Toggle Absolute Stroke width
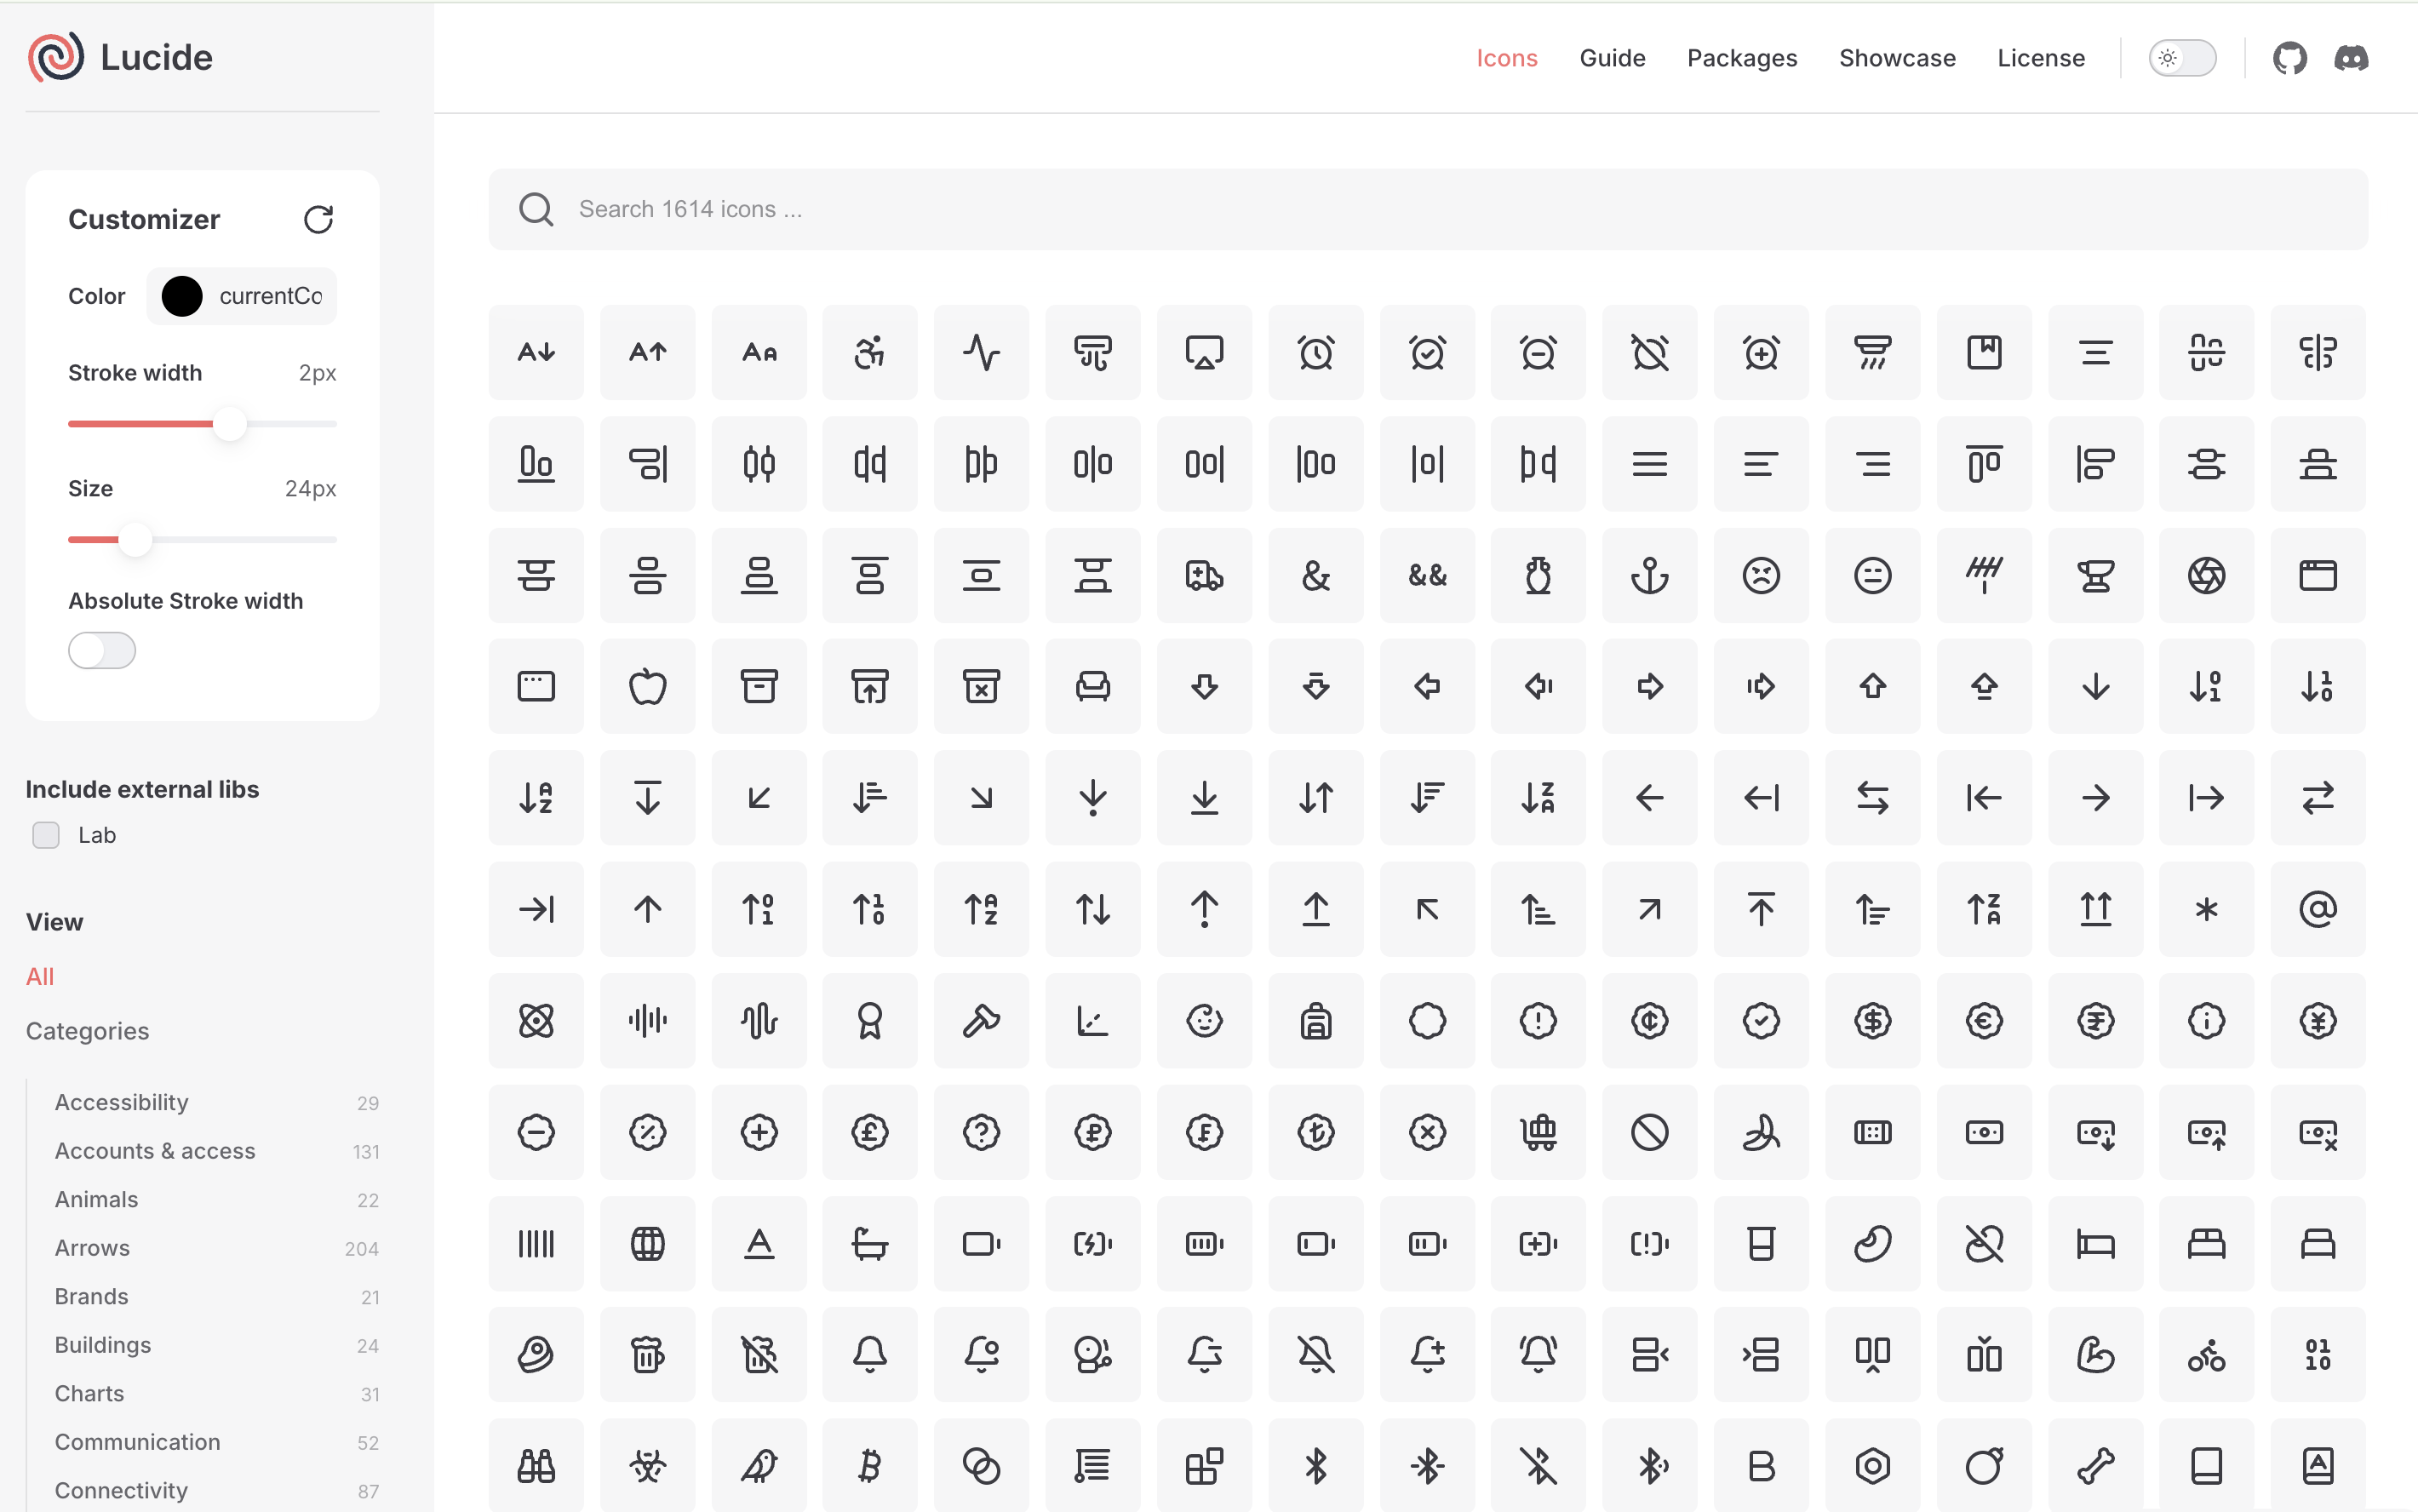This screenshot has width=2418, height=1512. point(101,650)
